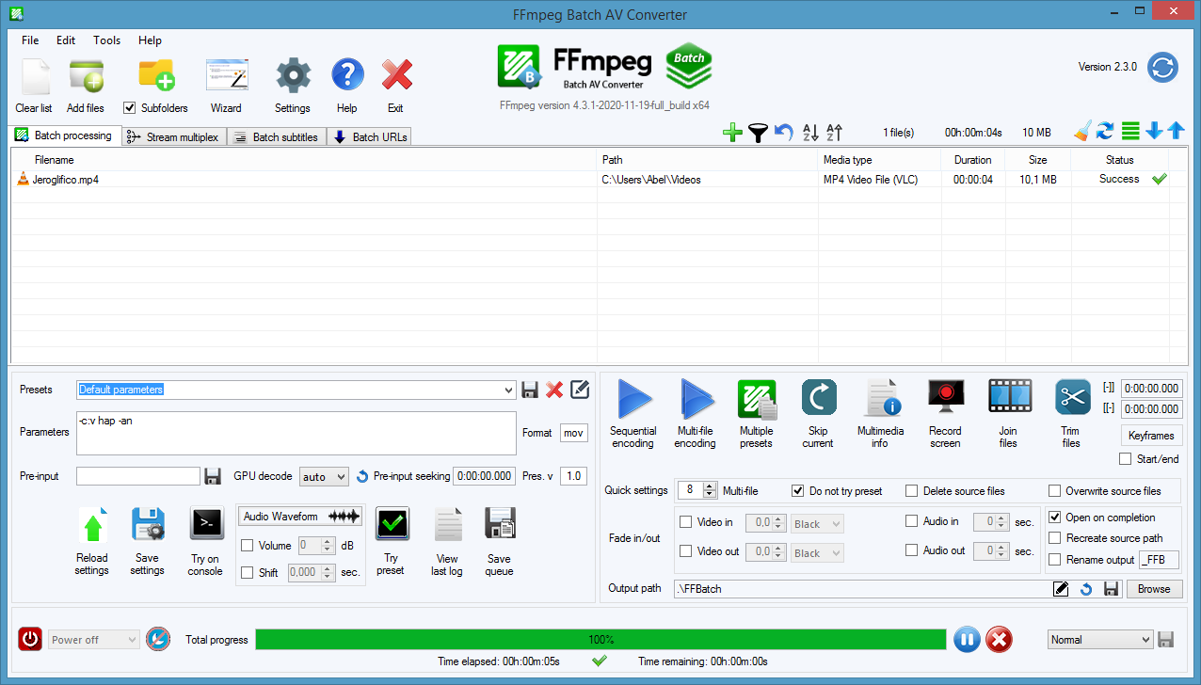Open Multimedia info

(x=881, y=399)
